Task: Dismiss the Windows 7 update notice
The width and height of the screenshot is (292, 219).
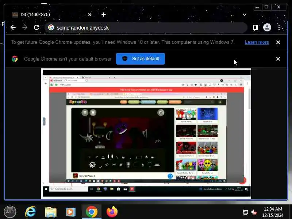Action: (278, 42)
